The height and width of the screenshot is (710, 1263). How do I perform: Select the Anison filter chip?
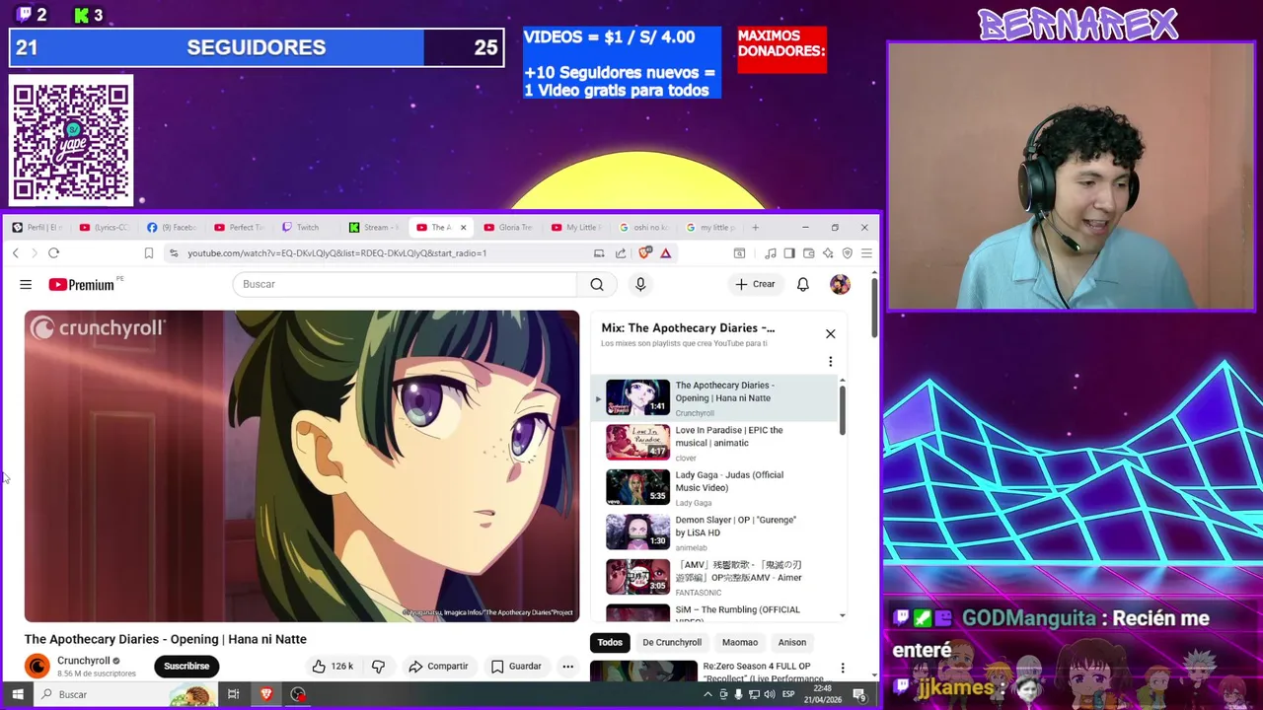pyautogui.click(x=792, y=643)
